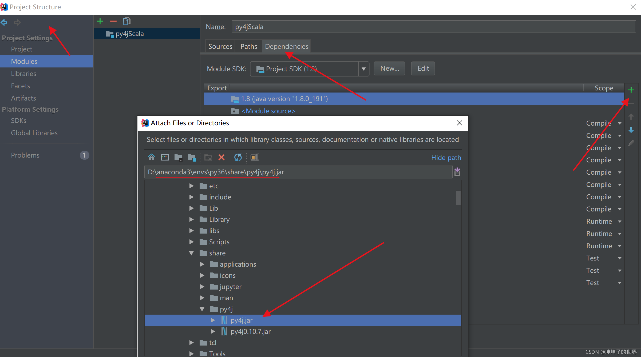Screen dimensions: 641x357
Task: Click the Project directory icon
Action: pos(178,157)
